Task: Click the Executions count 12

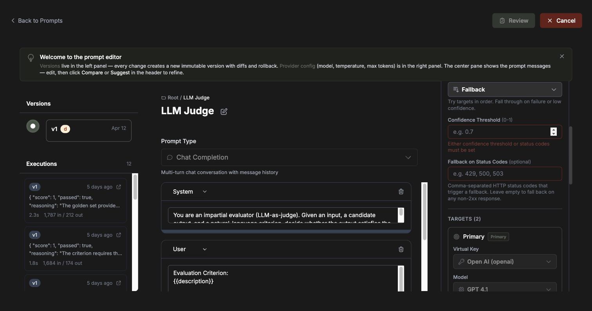Action: 129,164
